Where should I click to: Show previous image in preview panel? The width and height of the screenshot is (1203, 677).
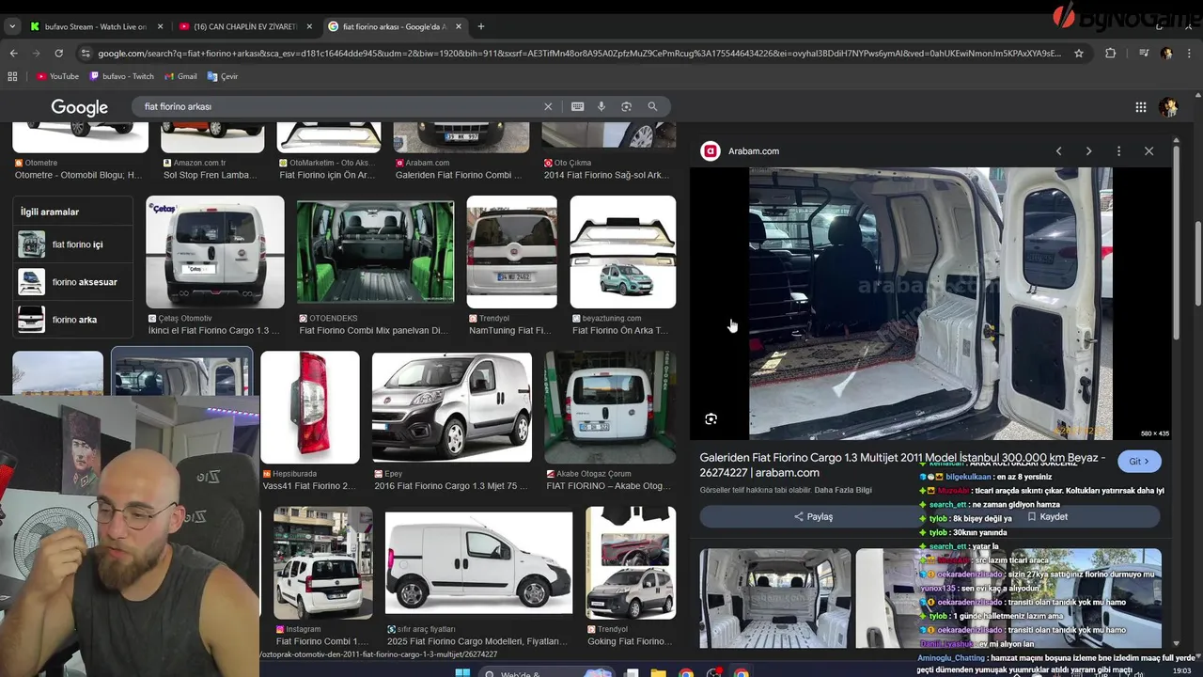click(1058, 150)
